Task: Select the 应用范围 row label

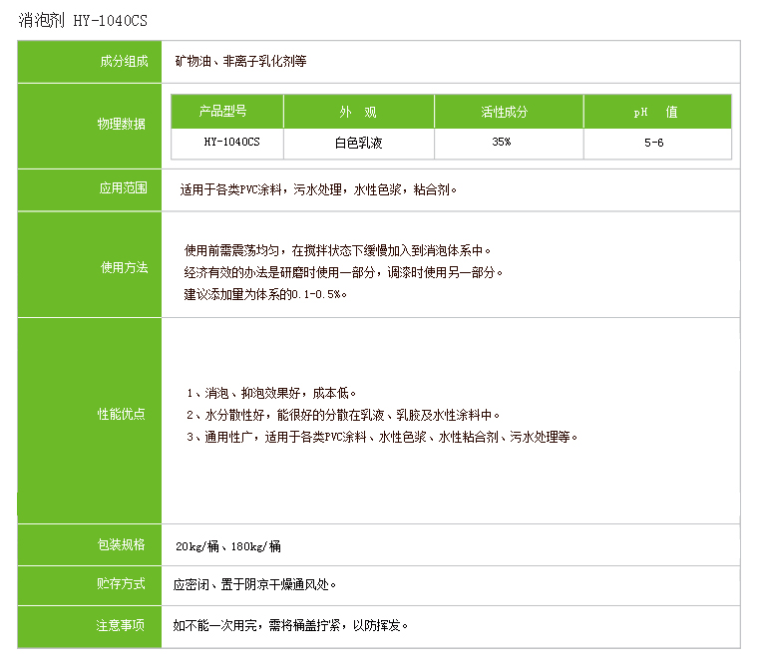Action: click(122, 188)
